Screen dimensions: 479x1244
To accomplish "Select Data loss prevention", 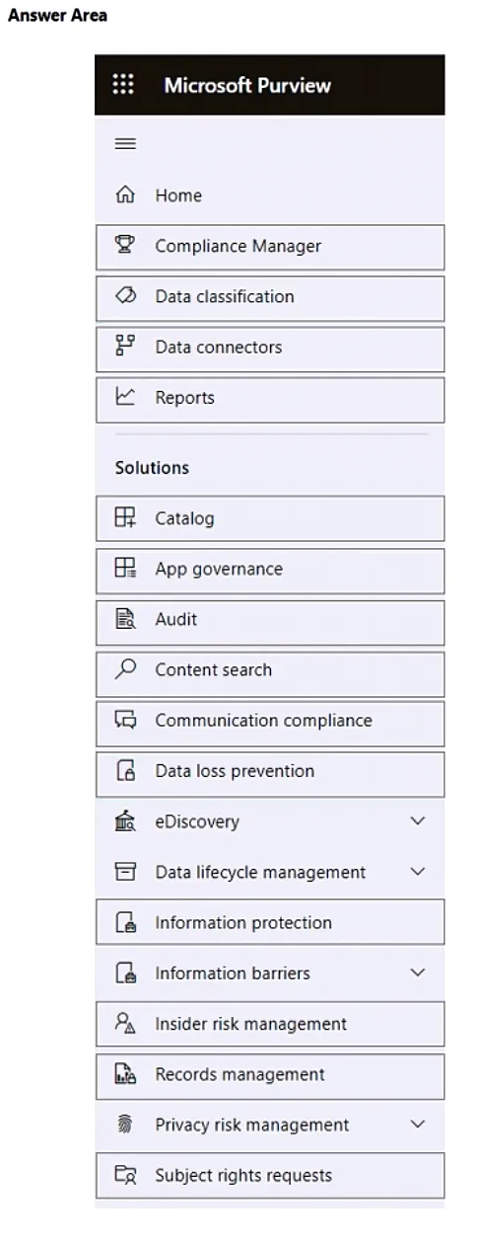I will pos(270,774).
